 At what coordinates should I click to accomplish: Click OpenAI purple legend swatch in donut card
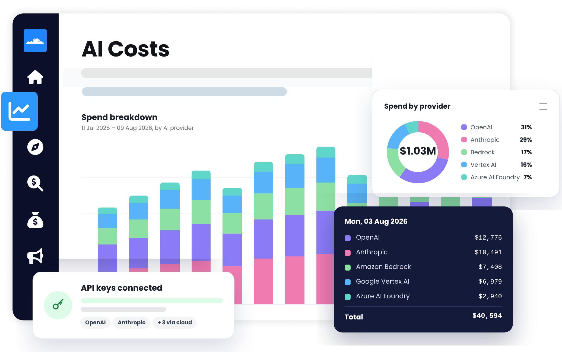coord(464,127)
